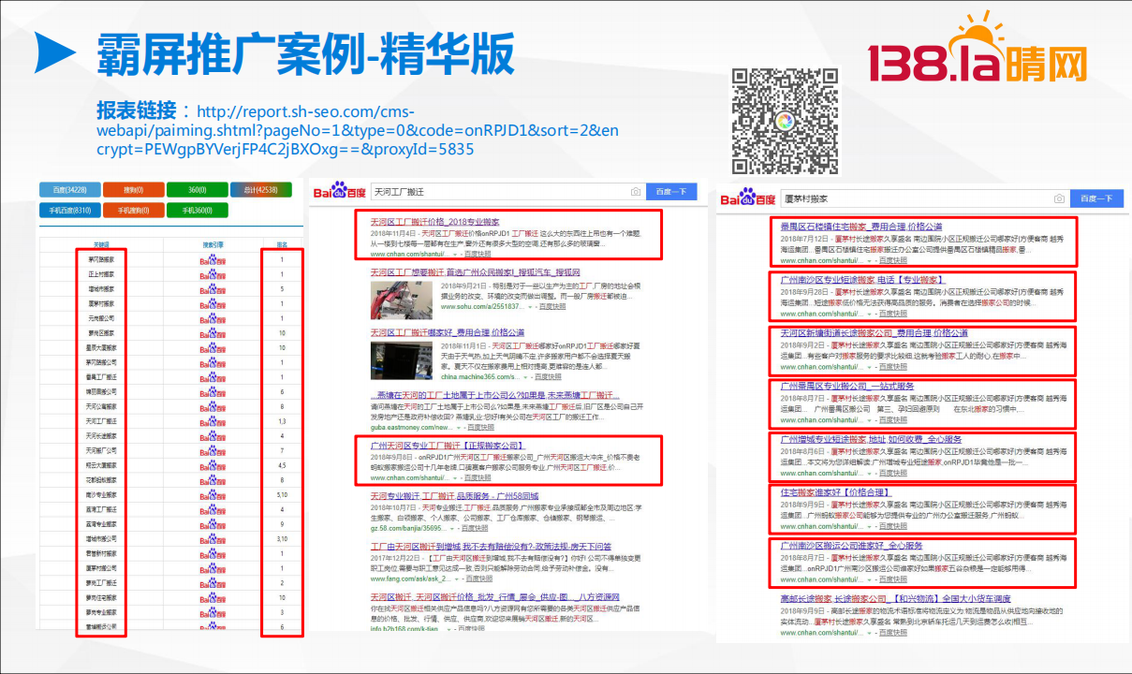The width and height of the screenshot is (1132, 674).
Task: Open result 天河区工厂搬迁价格_2018专业搬家
Action: click(x=434, y=220)
